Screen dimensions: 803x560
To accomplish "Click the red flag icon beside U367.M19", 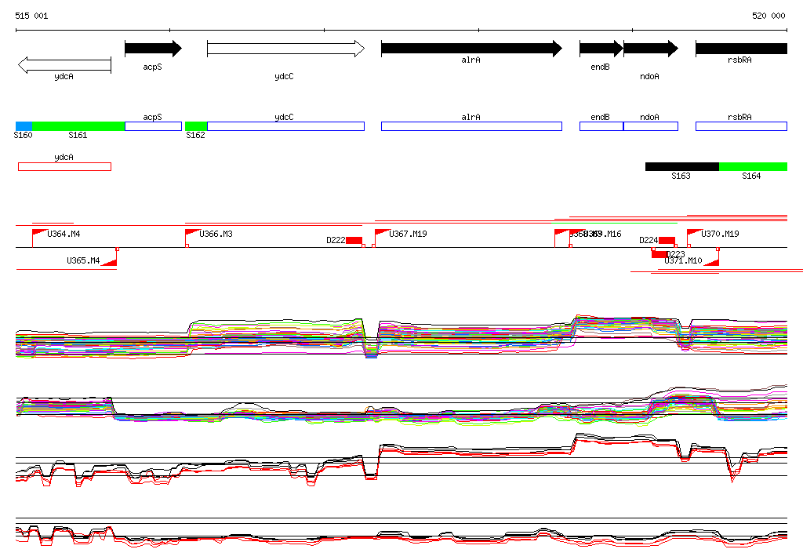I will pos(382,233).
